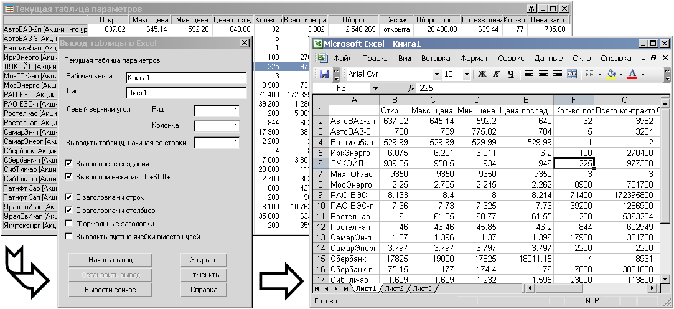Open the toolbar options after the Save icon
Image resolution: width=674 pixels, height=309 pixels.
[x=336, y=74]
